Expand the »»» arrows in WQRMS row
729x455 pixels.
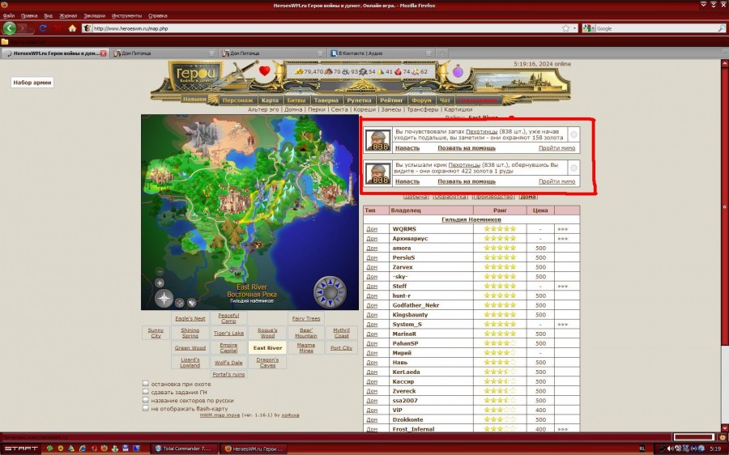coord(563,229)
